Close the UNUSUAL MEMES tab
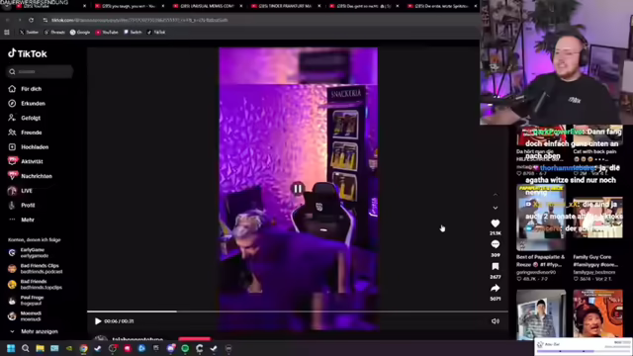633x356 pixels. tap(241, 6)
